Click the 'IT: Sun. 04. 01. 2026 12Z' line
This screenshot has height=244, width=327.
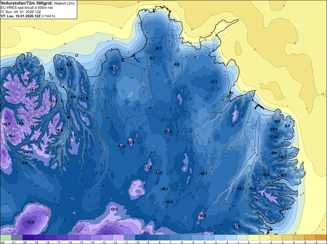[21, 12]
